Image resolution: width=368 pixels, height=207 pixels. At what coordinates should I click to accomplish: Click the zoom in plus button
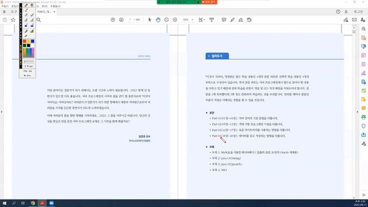175,20
